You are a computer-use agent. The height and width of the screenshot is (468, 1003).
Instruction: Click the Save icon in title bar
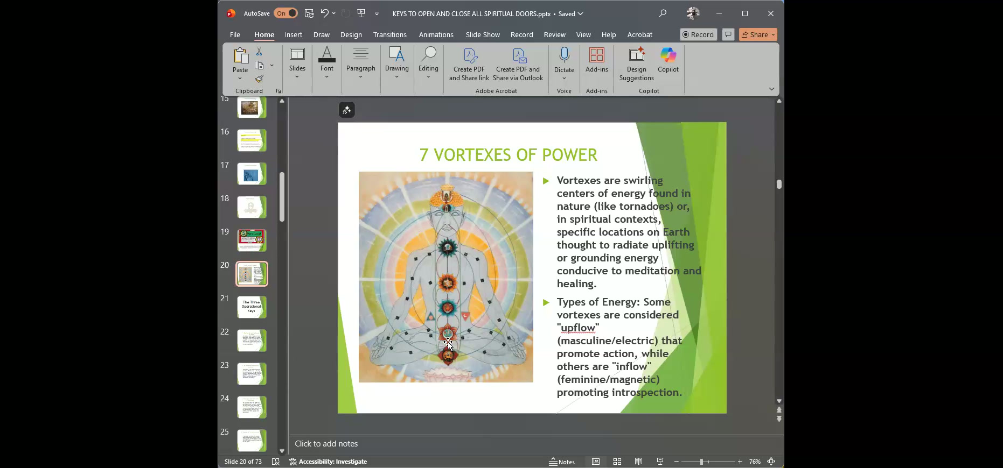[x=309, y=13]
